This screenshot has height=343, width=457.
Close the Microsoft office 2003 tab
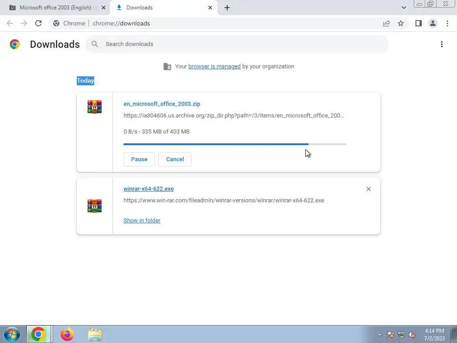[x=103, y=8]
